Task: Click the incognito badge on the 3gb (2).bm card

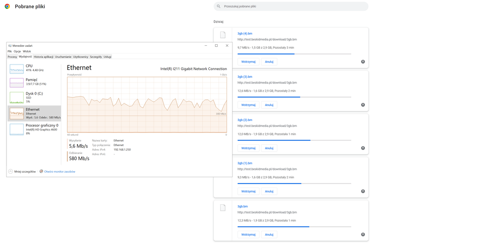Action: click(x=363, y=148)
